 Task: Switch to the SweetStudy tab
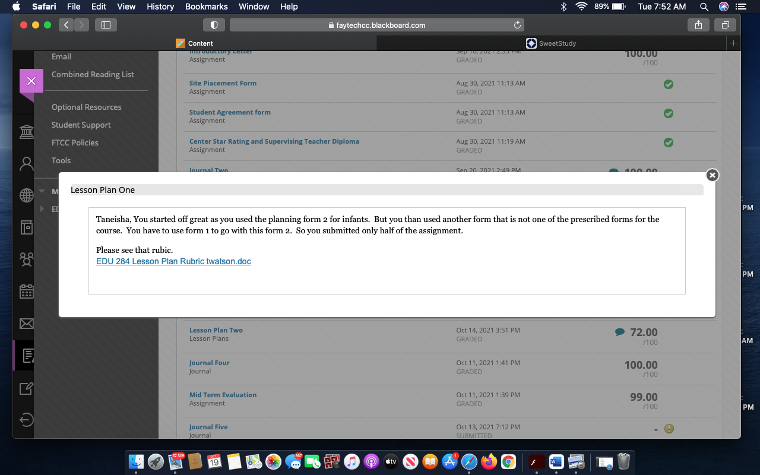click(552, 43)
